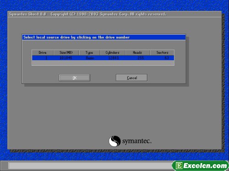Click the empty status bar at bottom
The height and width of the screenshot is (171, 229).
click(90, 166)
